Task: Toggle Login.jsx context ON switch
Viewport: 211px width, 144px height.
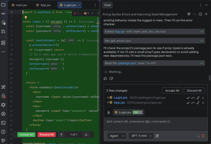Action: [x=137, y=112]
